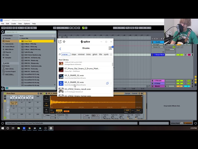Click the play button in Ableton transport
198x149 pixels.
71,28
